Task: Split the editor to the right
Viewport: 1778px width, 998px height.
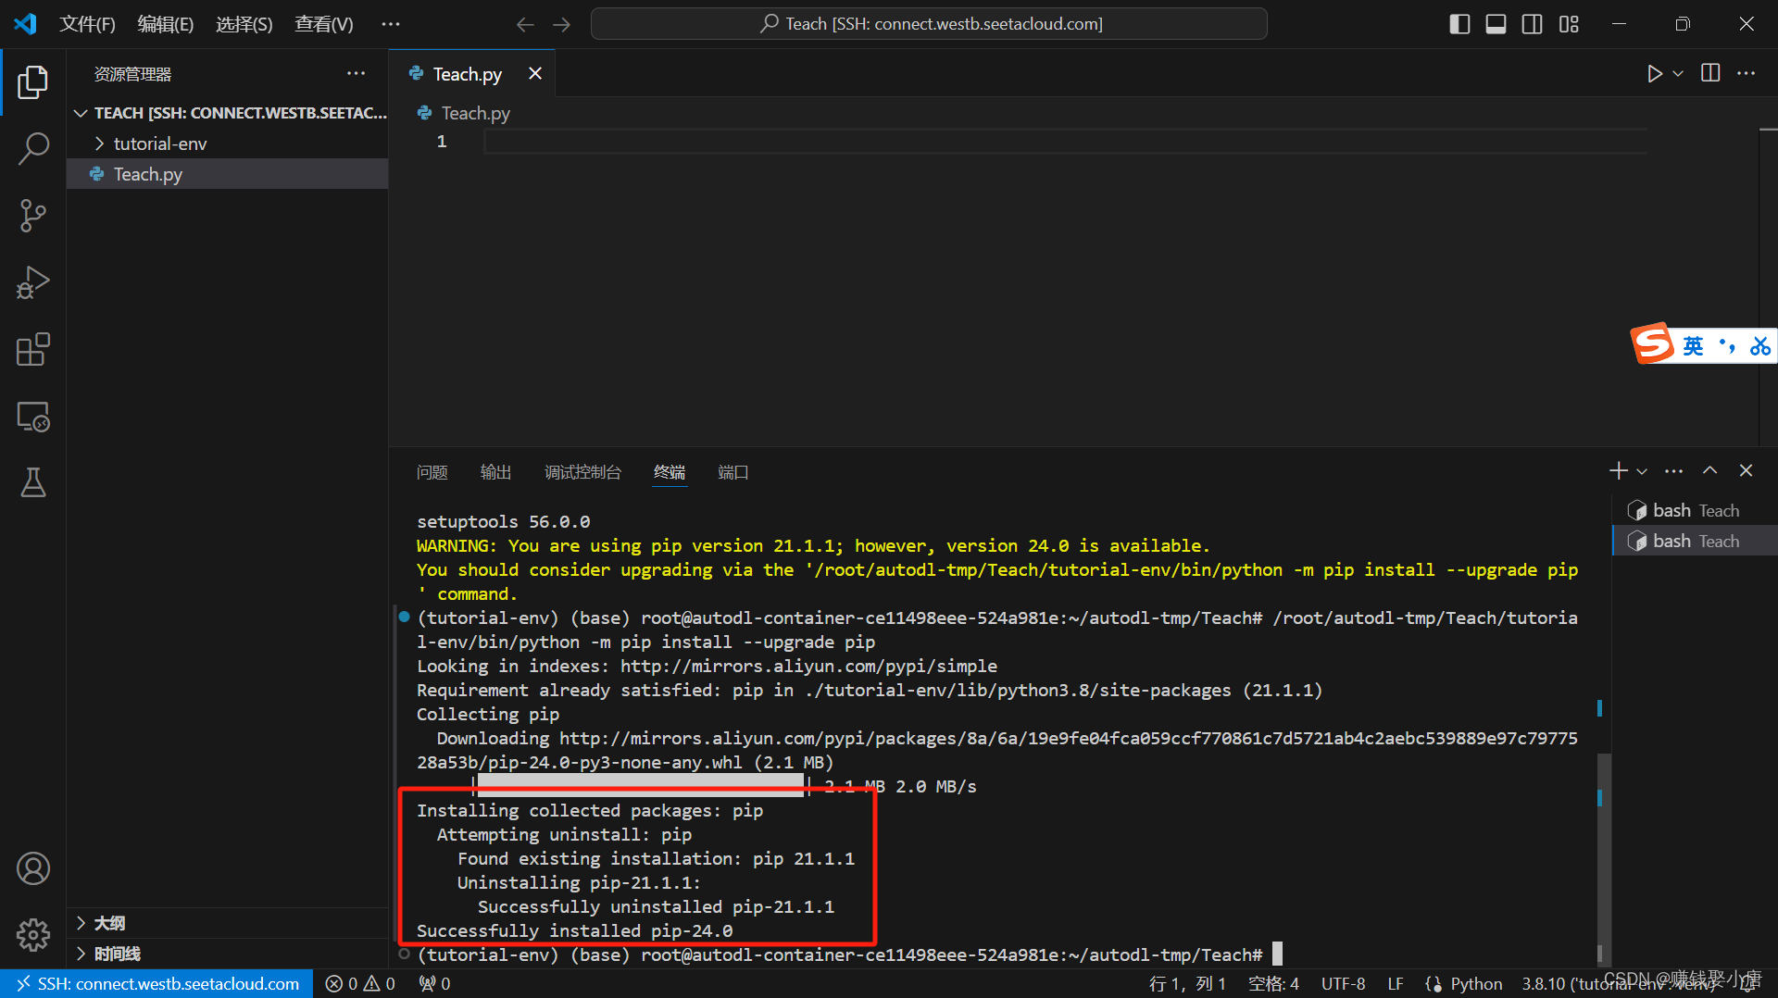Action: pos(1710,73)
